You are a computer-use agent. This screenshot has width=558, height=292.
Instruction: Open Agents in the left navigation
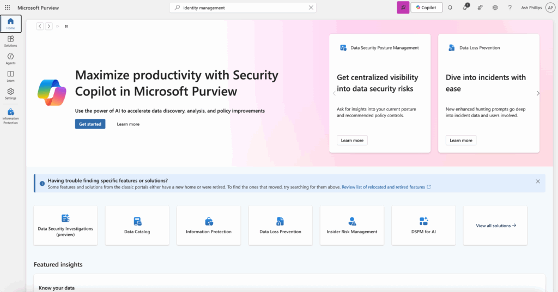[x=11, y=59]
